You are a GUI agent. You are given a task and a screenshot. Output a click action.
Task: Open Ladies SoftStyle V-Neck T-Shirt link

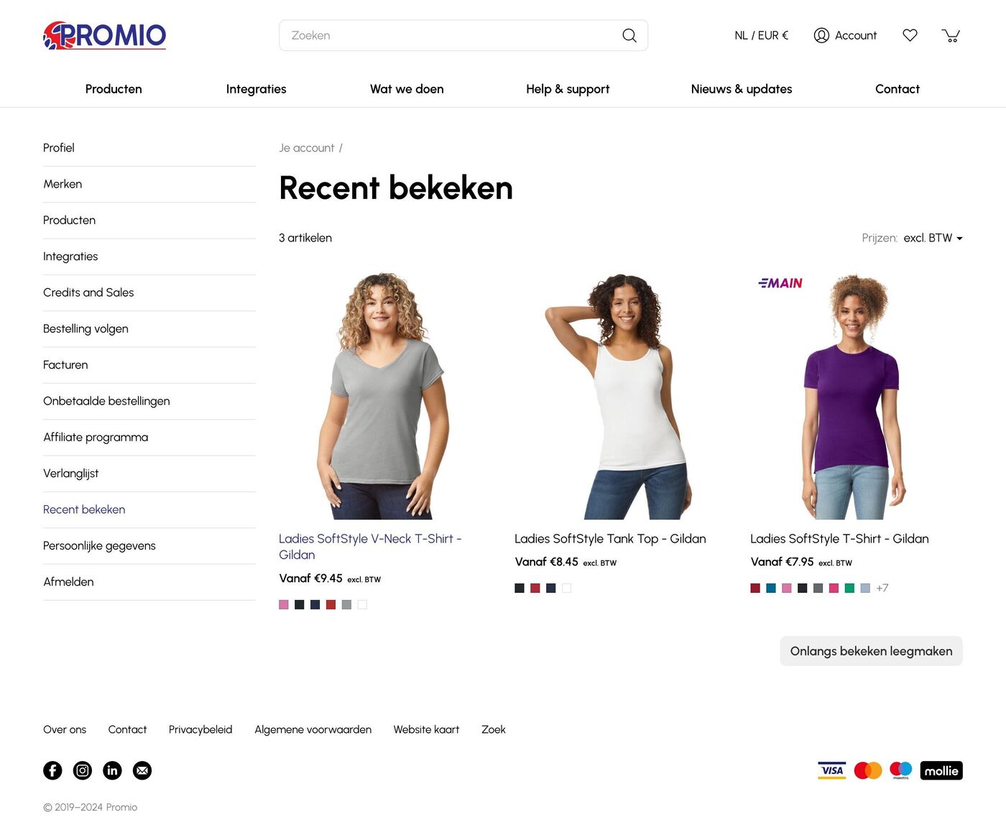tap(370, 547)
